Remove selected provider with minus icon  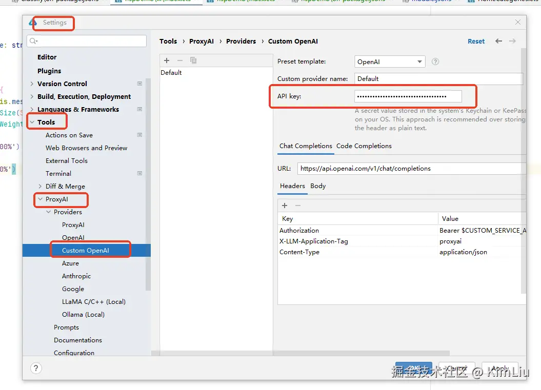180,60
